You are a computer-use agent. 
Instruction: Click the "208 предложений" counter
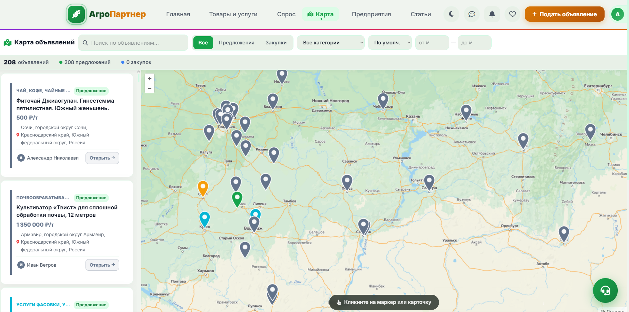[x=85, y=62]
